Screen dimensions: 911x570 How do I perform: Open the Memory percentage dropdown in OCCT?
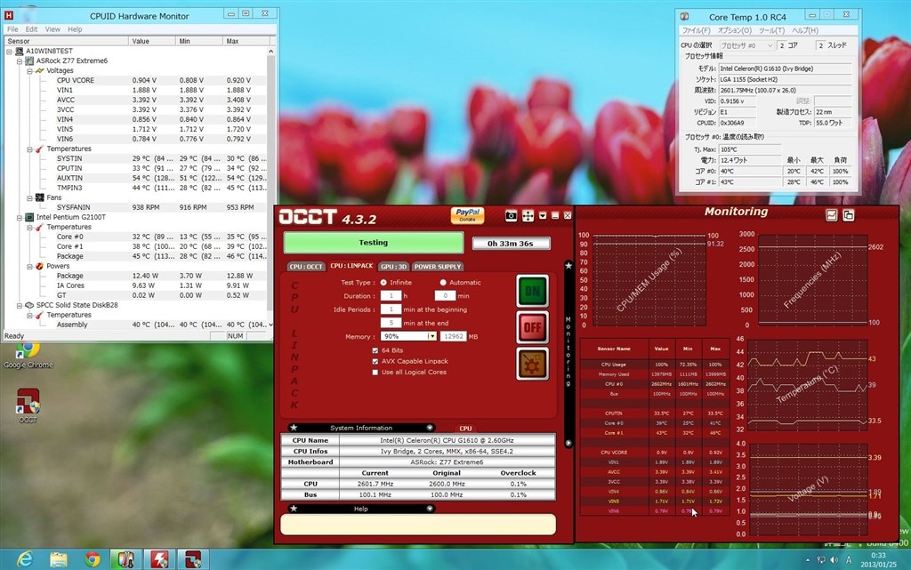[431, 337]
